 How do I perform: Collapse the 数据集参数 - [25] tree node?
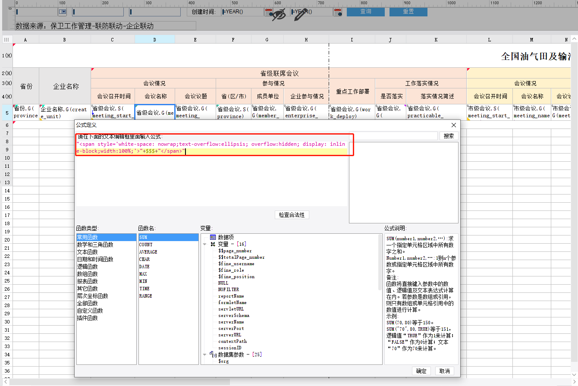[x=204, y=354]
